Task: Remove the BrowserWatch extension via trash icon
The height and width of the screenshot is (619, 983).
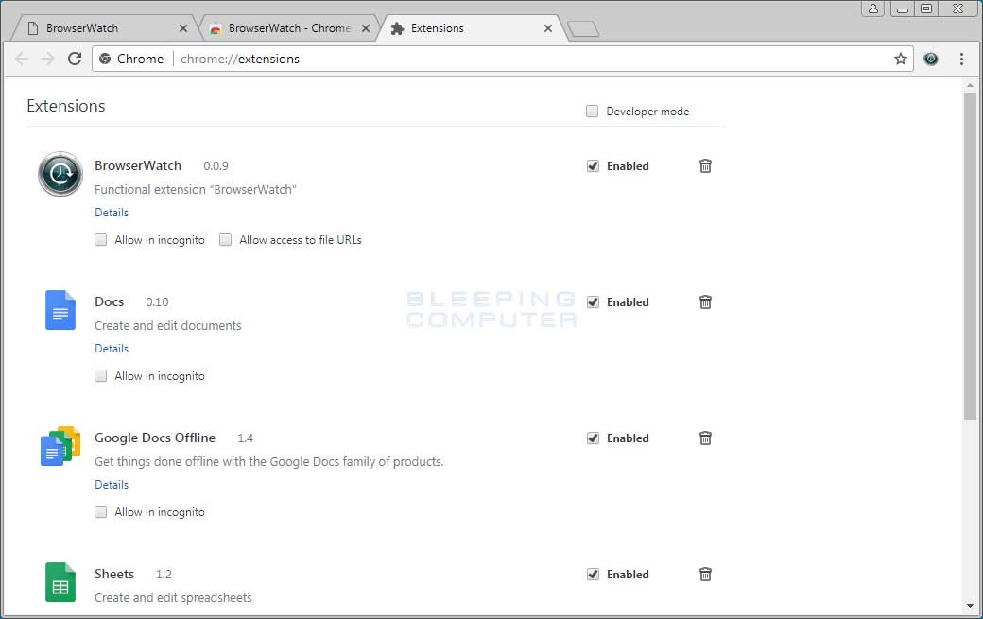Action: (x=705, y=165)
